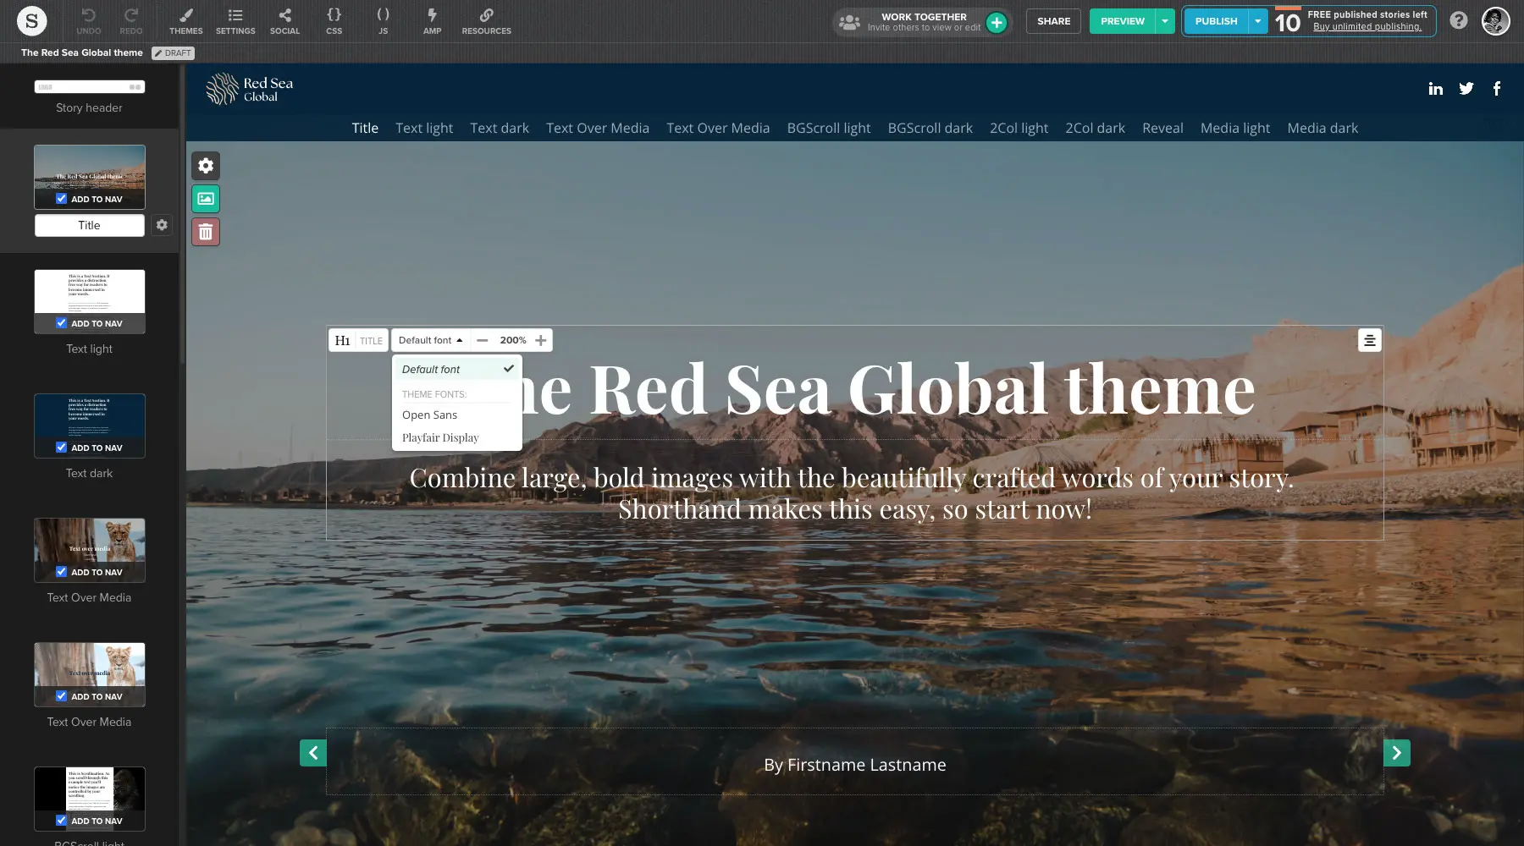Viewport: 1524px width, 846px height.
Task: Open the Twitter share icon
Action: click(x=1466, y=88)
